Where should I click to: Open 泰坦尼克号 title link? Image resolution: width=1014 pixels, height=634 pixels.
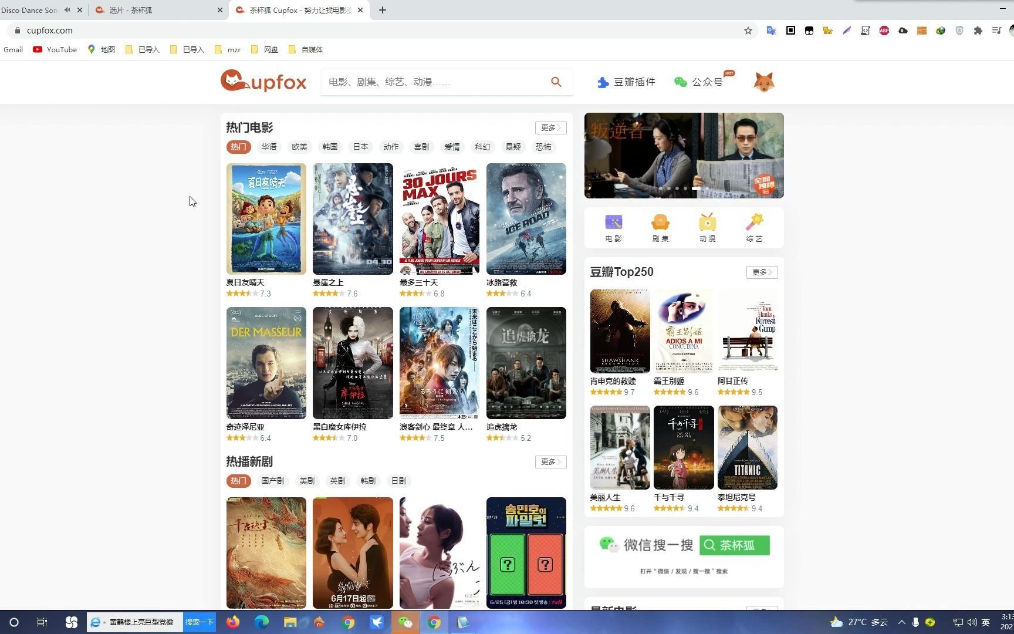point(736,497)
